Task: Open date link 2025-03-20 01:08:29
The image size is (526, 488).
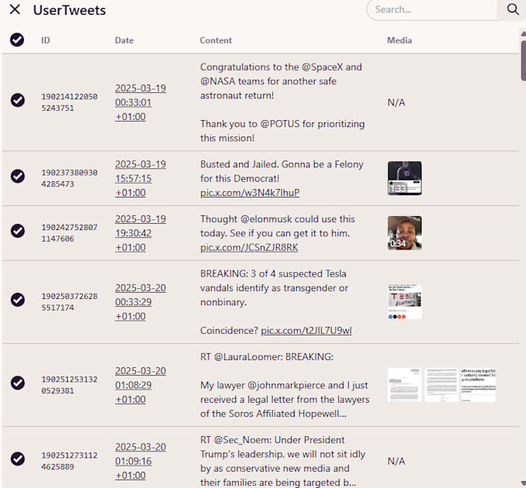Action: 140,385
